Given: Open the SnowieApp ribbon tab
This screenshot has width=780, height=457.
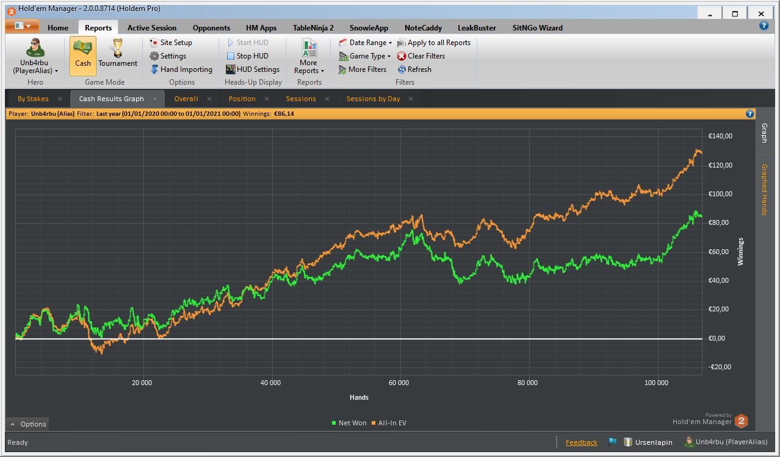Looking at the screenshot, I should [x=369, y=27].
